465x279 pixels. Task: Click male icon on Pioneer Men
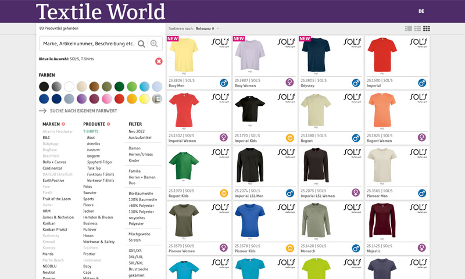(422, 193)
